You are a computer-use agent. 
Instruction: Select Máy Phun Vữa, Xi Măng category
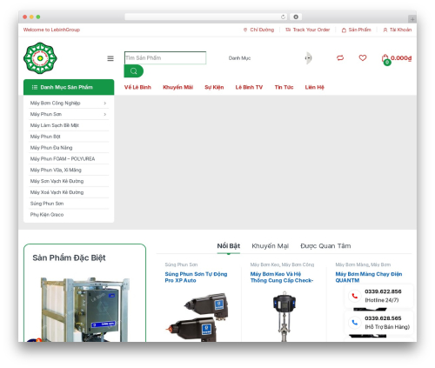[56, 170]
